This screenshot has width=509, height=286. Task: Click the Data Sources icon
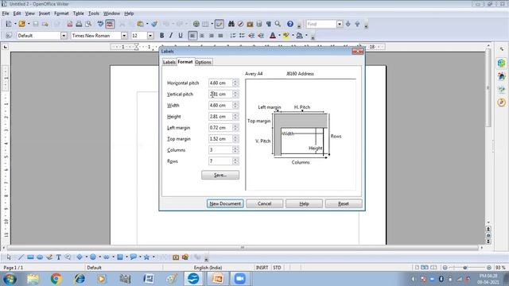(259, 24)
